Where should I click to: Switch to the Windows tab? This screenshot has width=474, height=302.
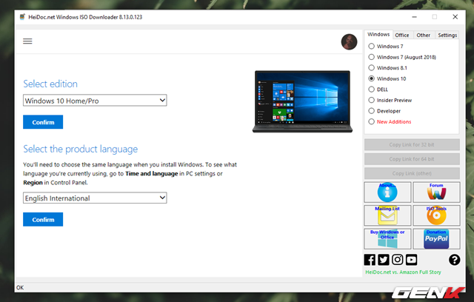click(x=378, y=35)
